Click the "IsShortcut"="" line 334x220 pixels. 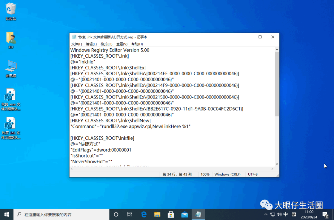pos(87,156)
